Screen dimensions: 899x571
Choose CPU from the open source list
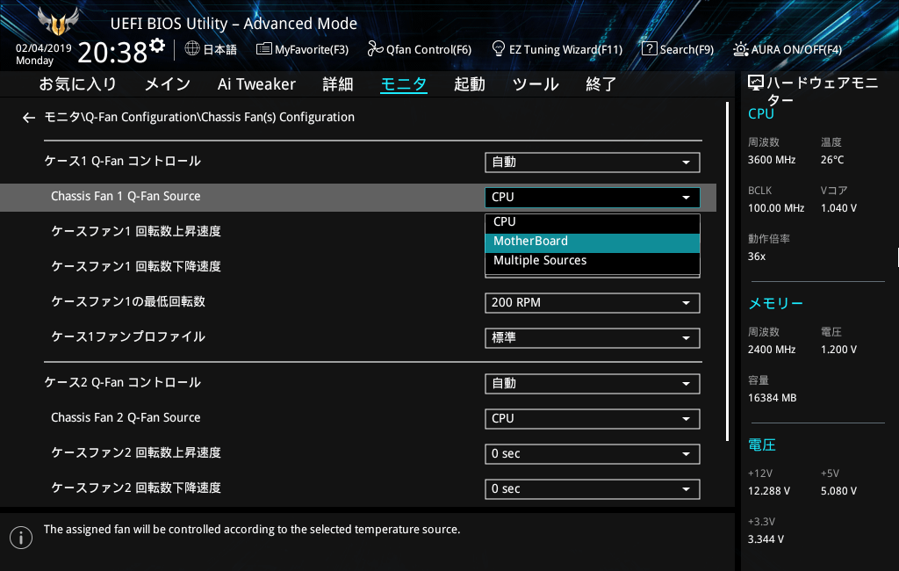[593, 222]
